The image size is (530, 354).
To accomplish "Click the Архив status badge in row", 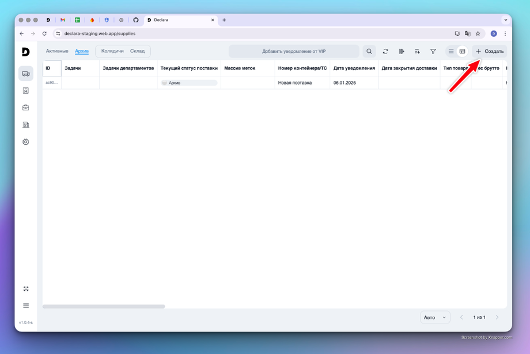I will [189, 83].
